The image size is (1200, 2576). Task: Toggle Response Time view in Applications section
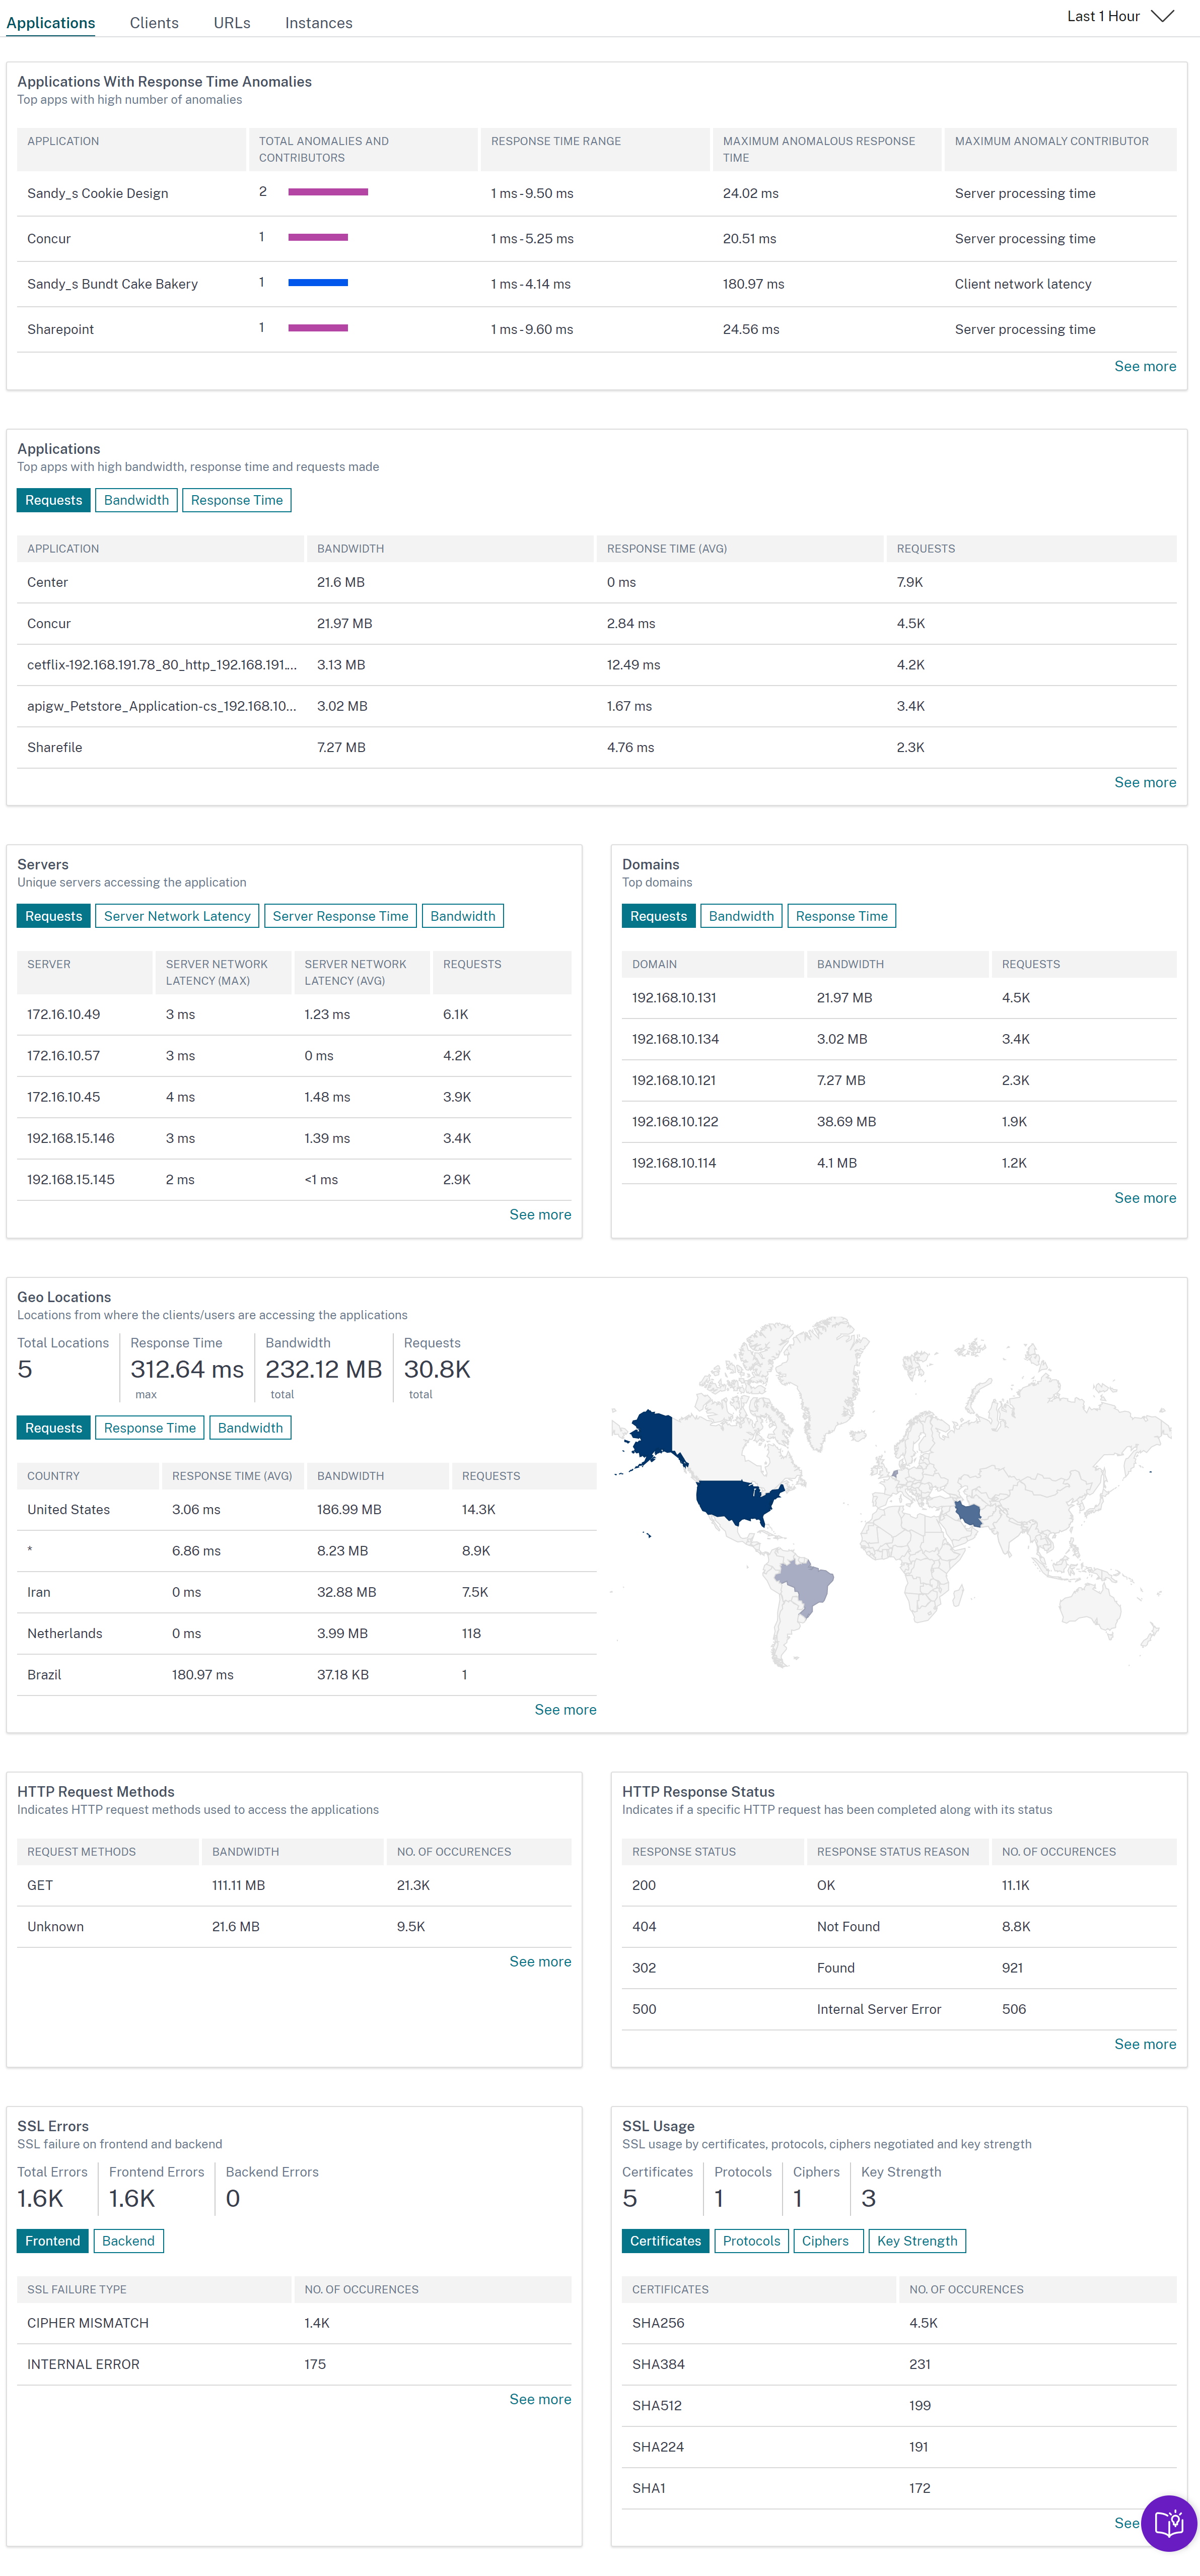tap(237, 500)
